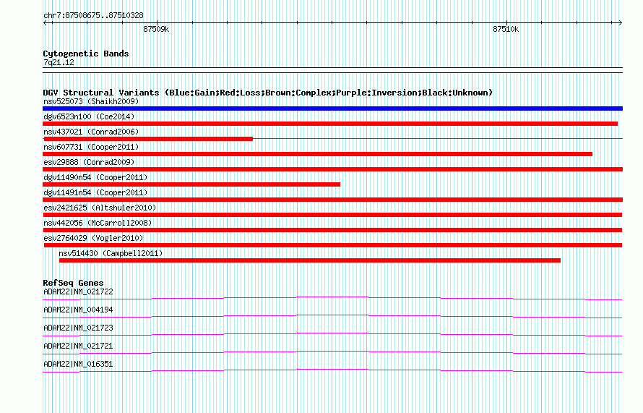This screenshot has width=643, height=413.
Task: Click the right arrowhead of the ruler
Action: [620, 23]
